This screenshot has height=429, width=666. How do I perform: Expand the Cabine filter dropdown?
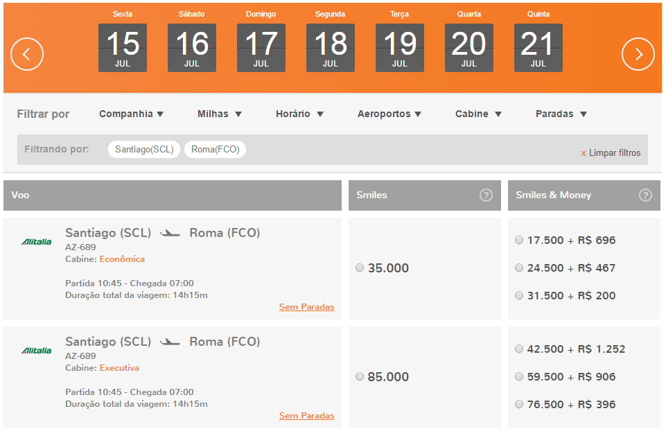(478, 114)
